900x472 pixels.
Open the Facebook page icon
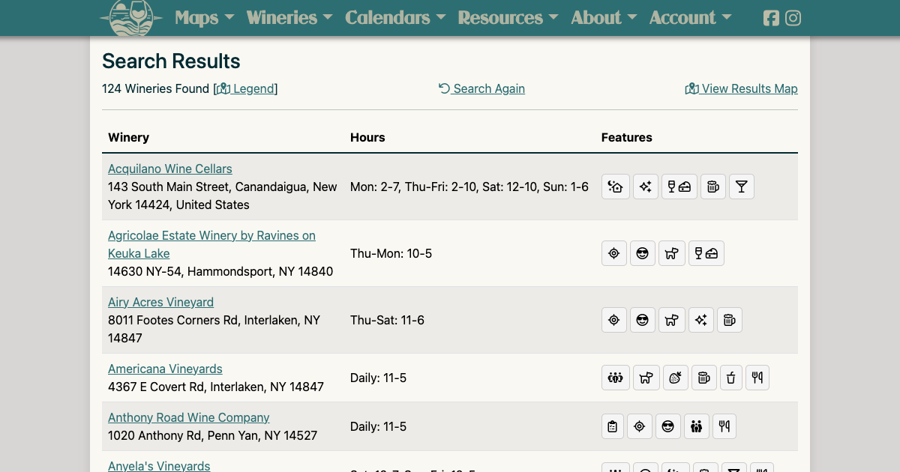point(771,18)
